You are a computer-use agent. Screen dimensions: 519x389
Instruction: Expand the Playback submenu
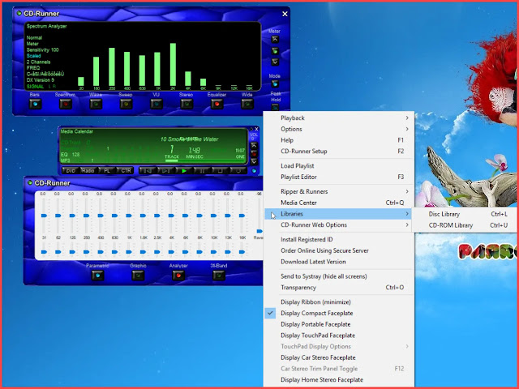(x=339, y=118)
